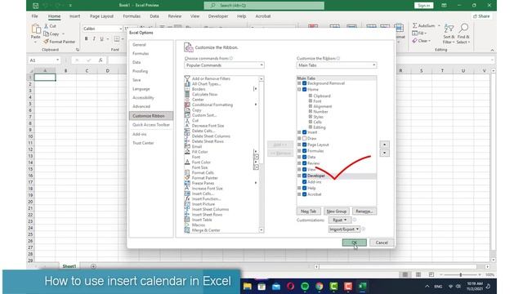This screenshot has height=294, width=523.
Task: Click the add new sheet plus icon
Action: tap(93, 266)
